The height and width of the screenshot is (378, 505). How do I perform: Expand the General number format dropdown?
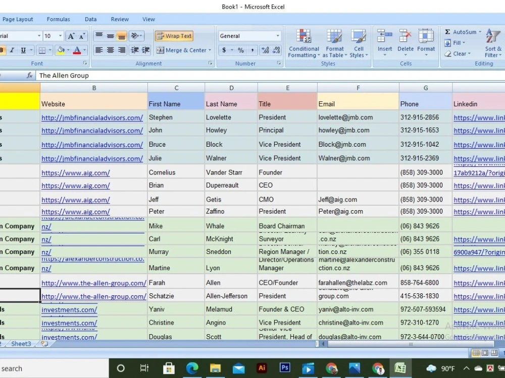click(x=278, y=36)
